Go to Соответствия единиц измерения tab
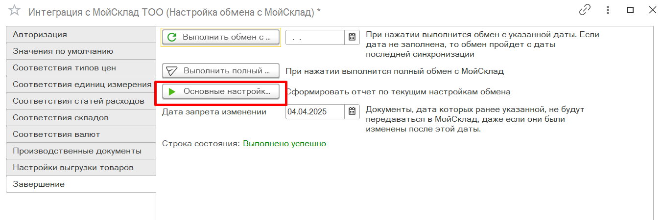The image size is (663, 220). click(x=81, y=85)
